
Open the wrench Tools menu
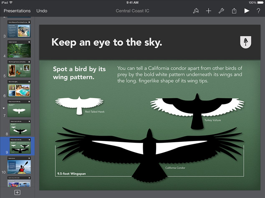pos(221,11)
